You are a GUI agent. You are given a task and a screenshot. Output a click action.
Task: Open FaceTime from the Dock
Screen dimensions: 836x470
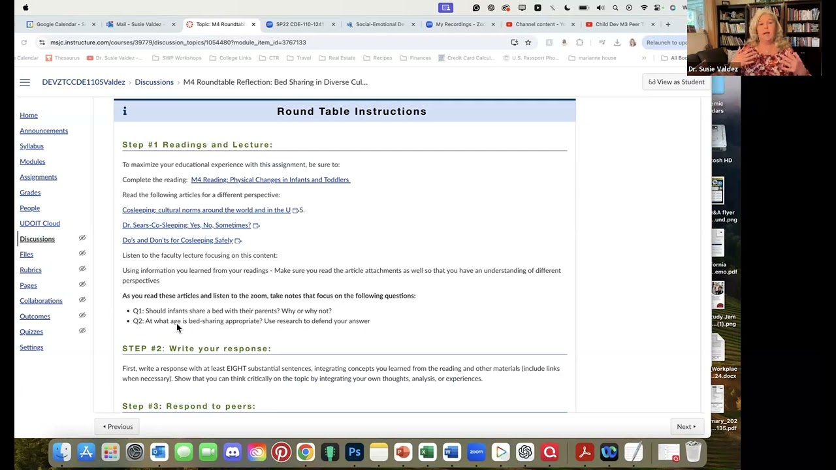coord(208,452)
